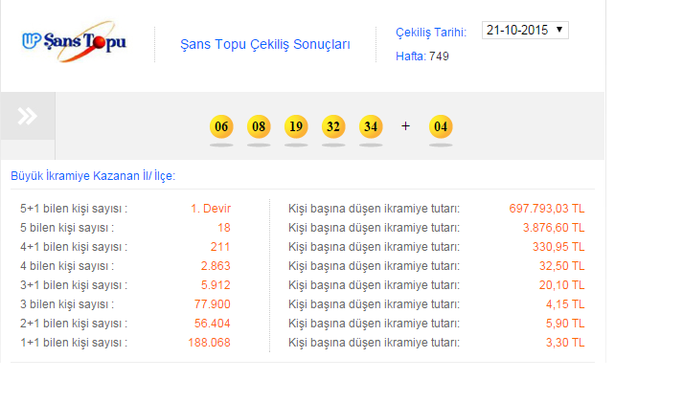Click the yellow ball numbered 08
The image size is (683, 403).
pyautogui.click(x=259, y=126)
